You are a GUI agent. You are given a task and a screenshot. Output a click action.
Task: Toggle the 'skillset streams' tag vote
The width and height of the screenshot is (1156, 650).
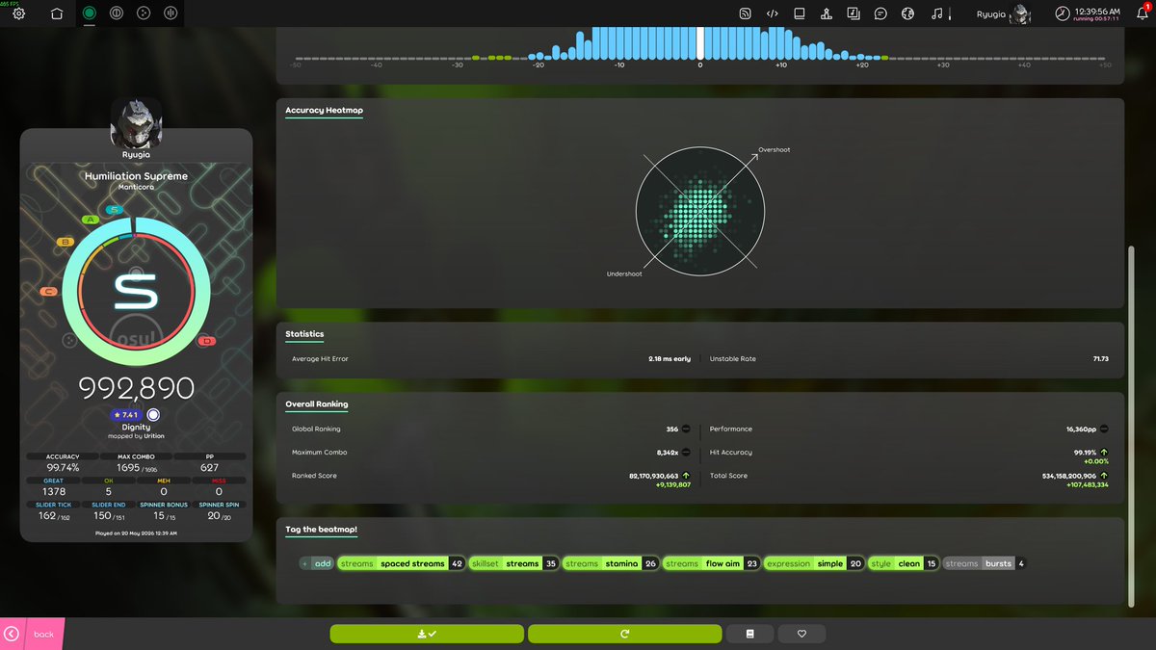coord(514,563)
